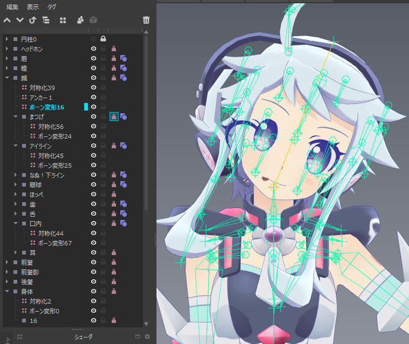
Task: Hide the ヘッドホン object
Action: click(x=93, y=49)
